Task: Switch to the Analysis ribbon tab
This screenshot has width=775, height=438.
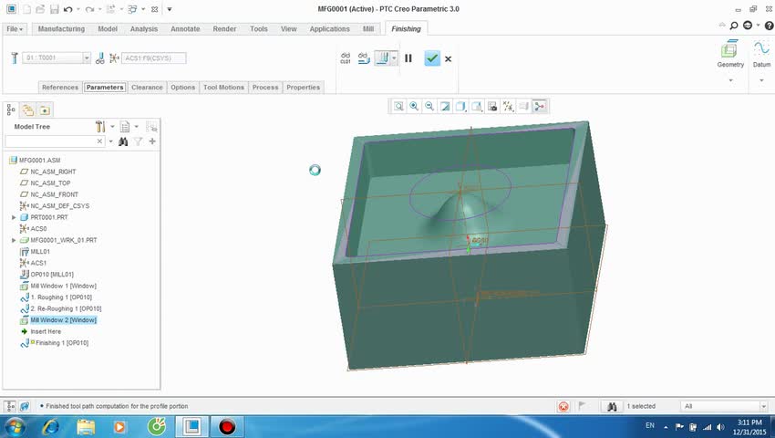Action: click(x=144, y=28)
